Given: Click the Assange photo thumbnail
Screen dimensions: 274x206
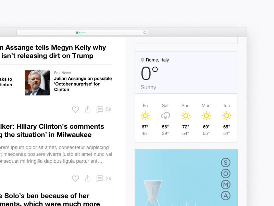Looking at the screenshot, I should point(37,83).
